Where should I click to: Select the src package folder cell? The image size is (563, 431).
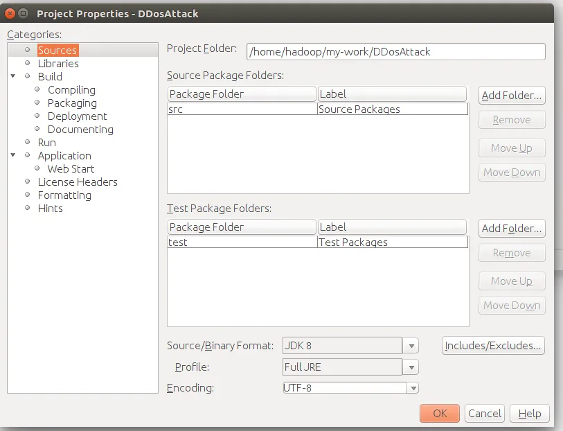pos(242,109)
